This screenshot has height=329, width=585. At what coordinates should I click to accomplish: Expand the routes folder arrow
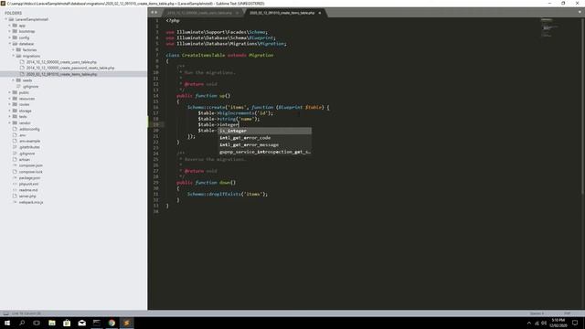[10, 104]
